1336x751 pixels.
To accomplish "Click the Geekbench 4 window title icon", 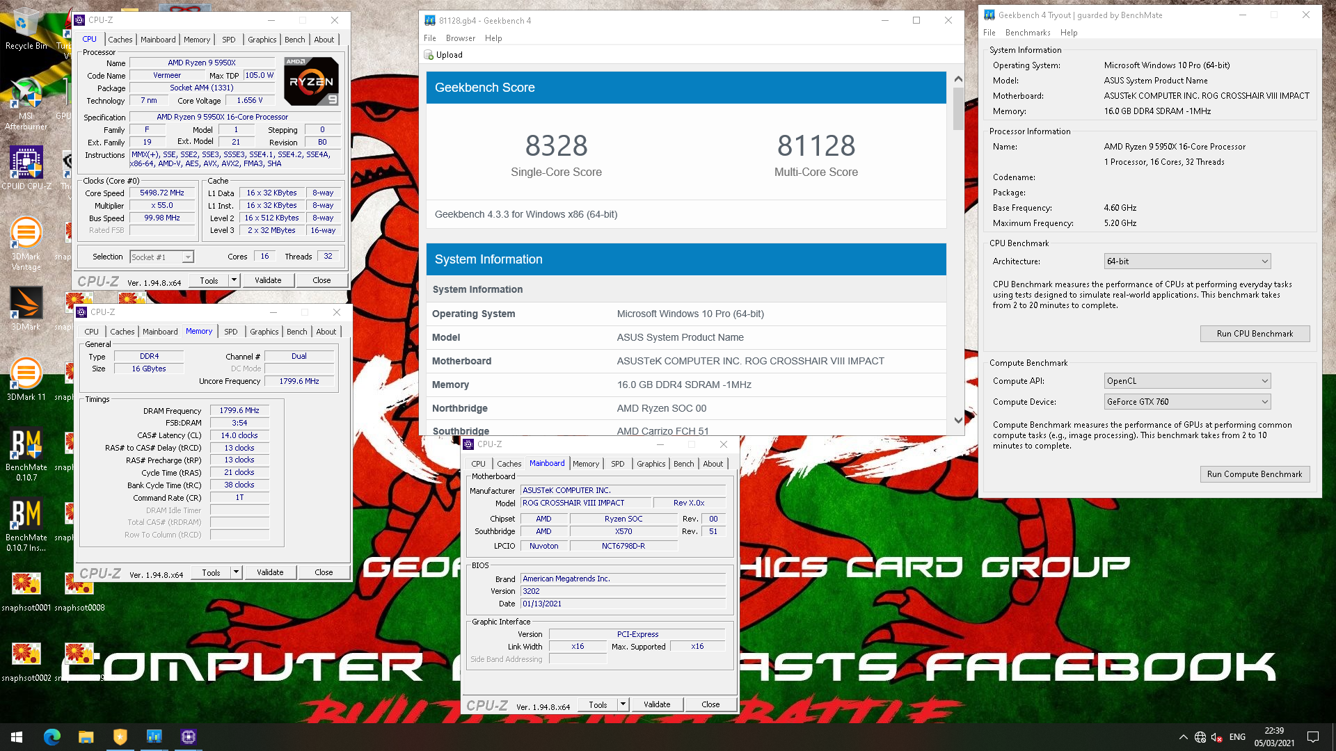I will (430, 21).
